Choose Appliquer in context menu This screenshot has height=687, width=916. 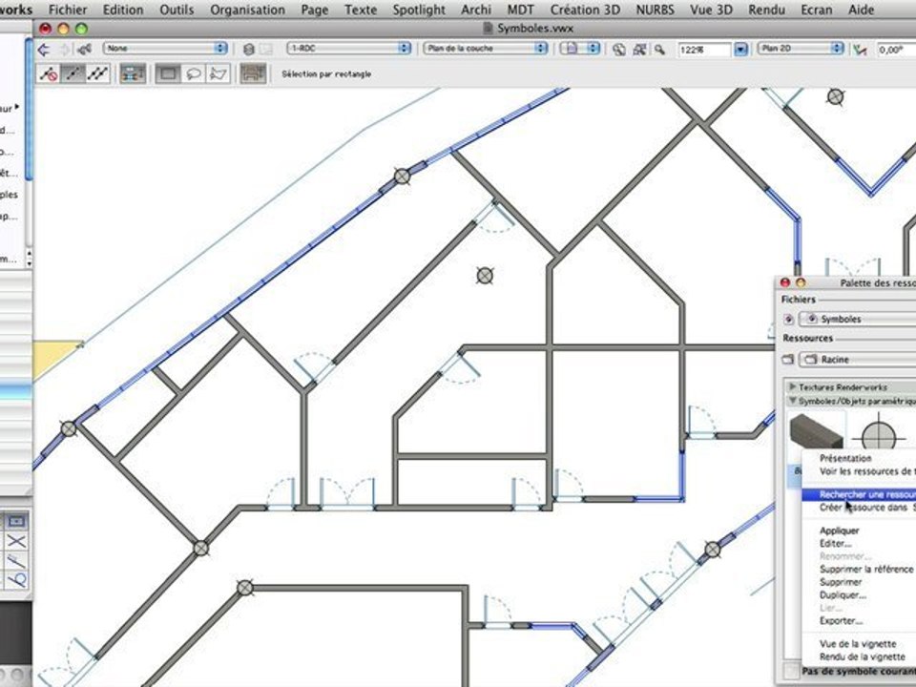pyautogui.click(x=840, y=531)
